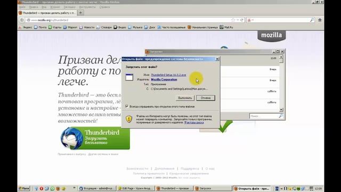Open the Видео bookmark
The width and height of the screenshot is (341, 192).
point(120,27)
